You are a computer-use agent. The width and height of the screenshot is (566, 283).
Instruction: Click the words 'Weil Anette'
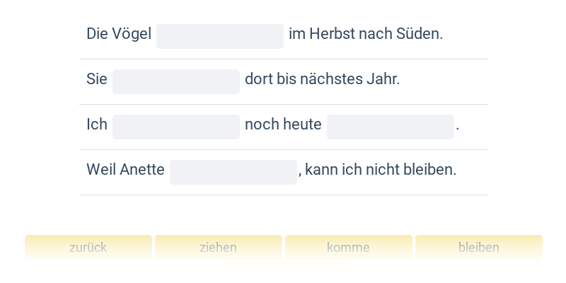125,170
